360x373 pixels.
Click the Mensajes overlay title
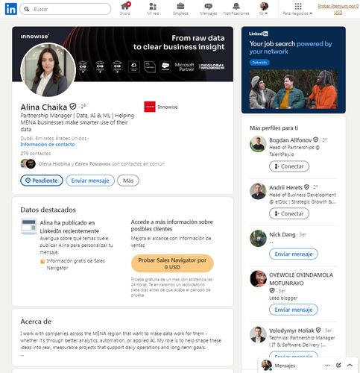tap(285, 366)
